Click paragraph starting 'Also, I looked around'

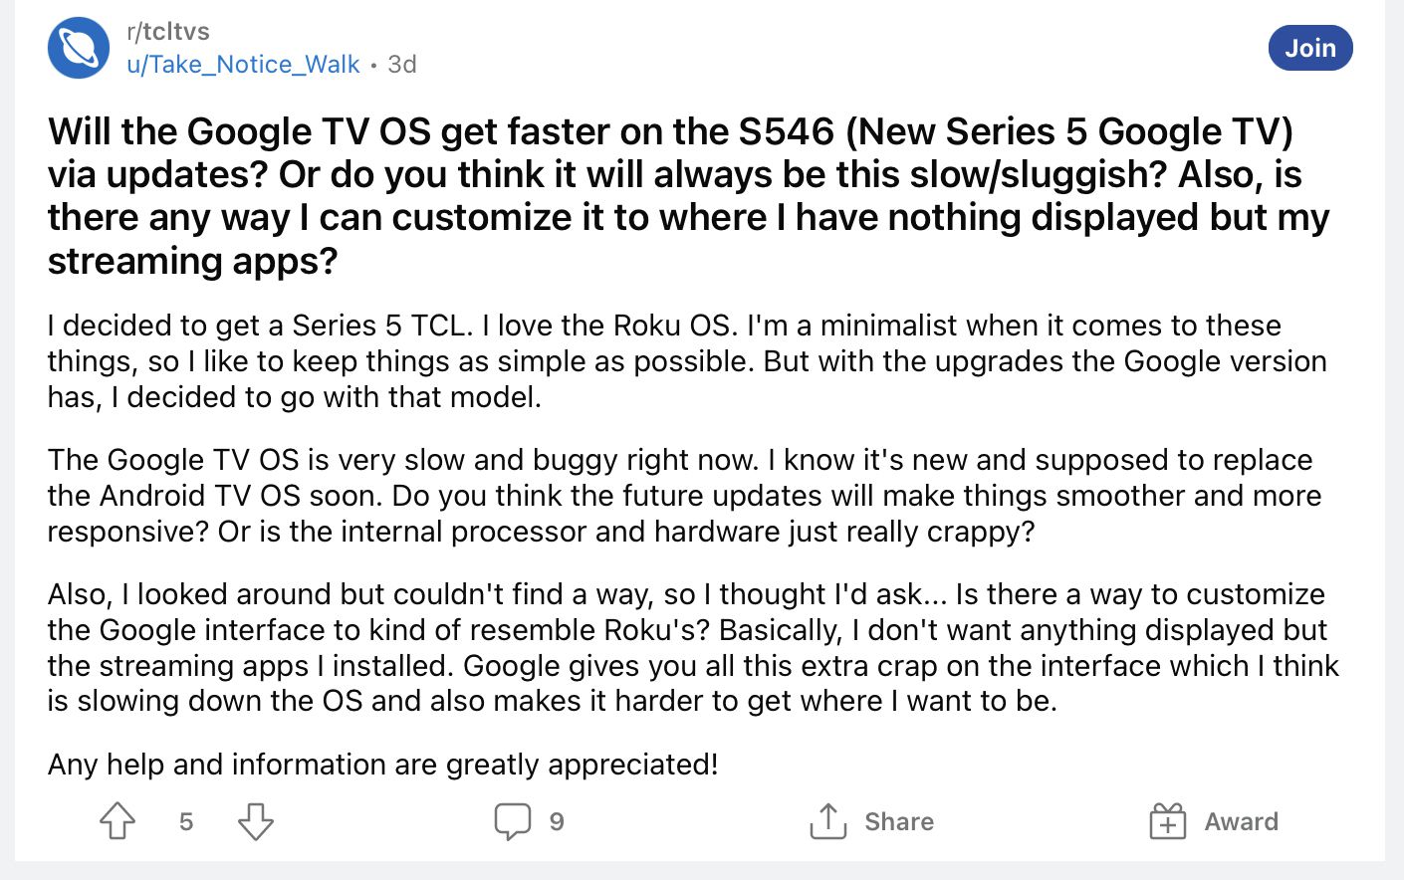click(x=693, y=648)
